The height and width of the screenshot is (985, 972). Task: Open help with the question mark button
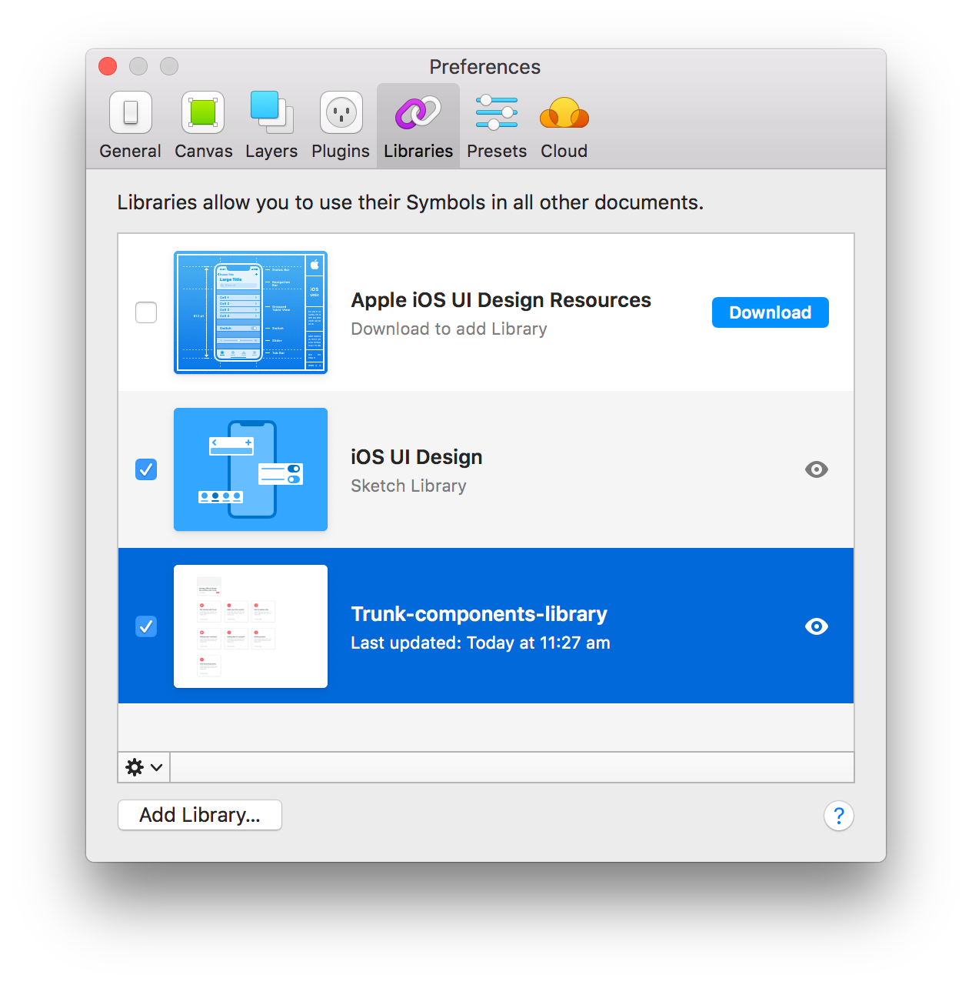coord(839,816)
